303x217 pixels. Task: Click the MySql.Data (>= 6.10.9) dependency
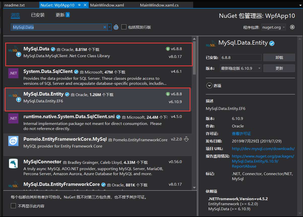229,209
